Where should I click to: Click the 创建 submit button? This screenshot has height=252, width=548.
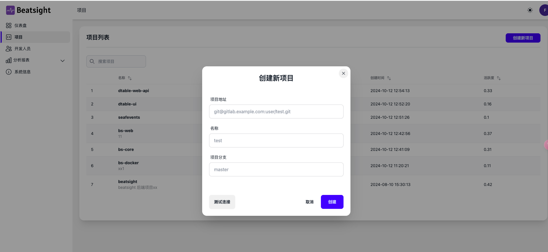[x=332, y=202]
